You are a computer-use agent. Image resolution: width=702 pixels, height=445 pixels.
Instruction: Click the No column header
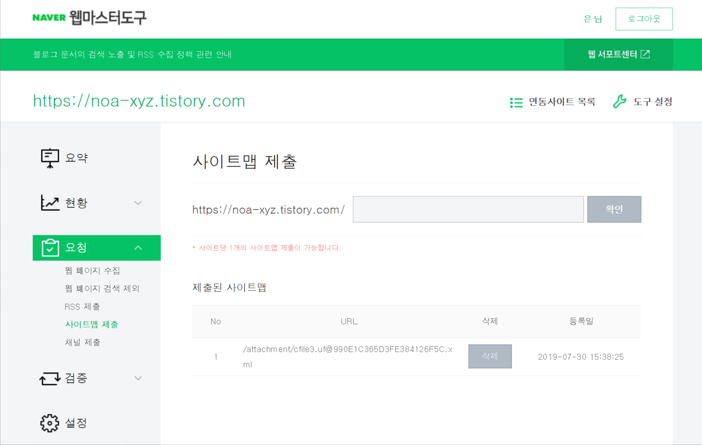tap(215, 322)
